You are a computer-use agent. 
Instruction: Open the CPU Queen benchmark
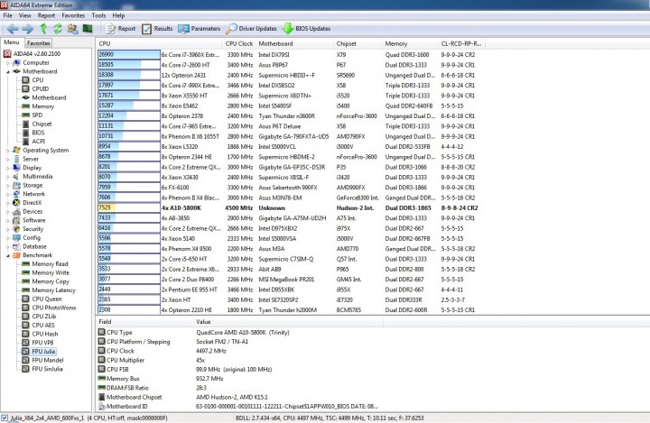pos(47,299)
